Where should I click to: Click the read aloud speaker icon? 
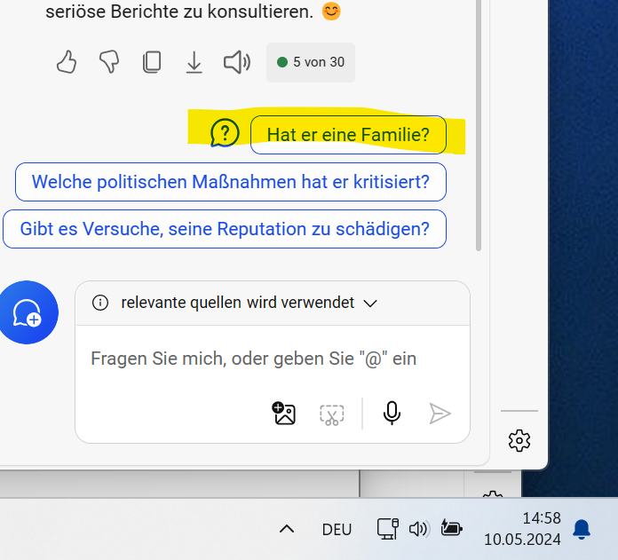pos(237,62)
